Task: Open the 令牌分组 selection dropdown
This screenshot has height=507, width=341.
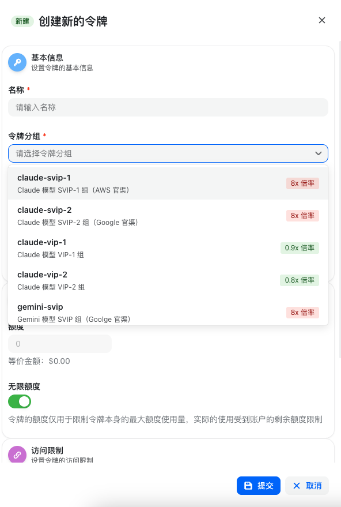Action: coord(168,153)
